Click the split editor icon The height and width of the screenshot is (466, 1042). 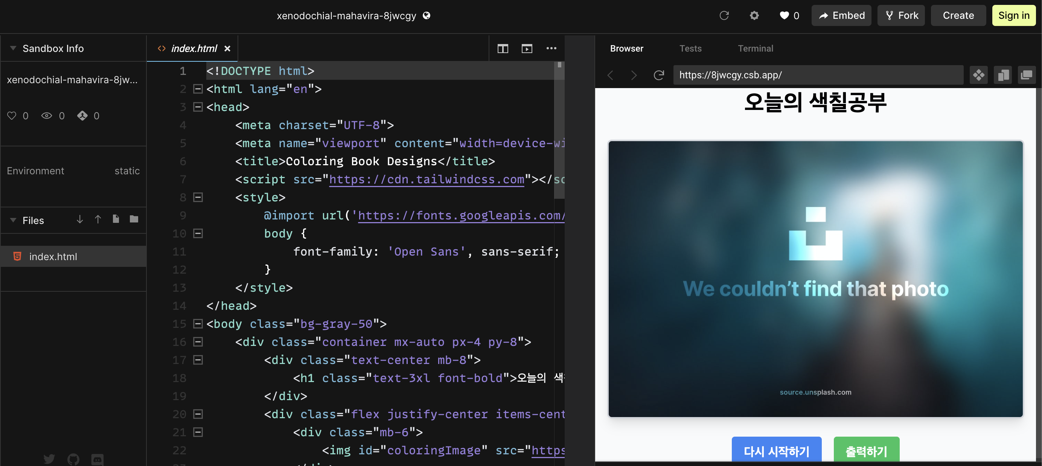point(503,49)
